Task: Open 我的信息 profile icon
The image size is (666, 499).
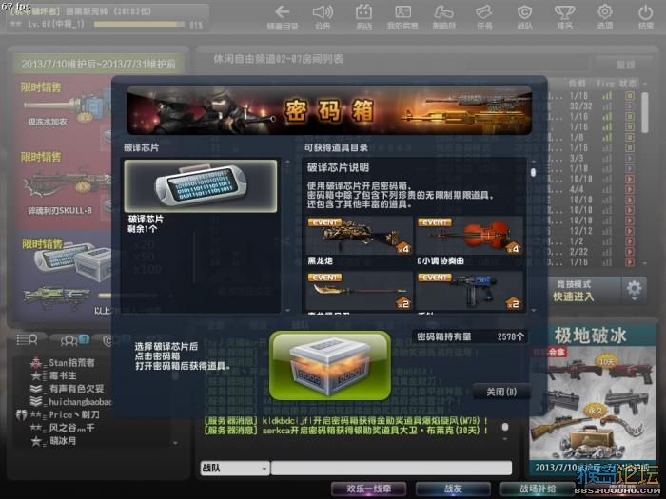Action: pos(402,17)
